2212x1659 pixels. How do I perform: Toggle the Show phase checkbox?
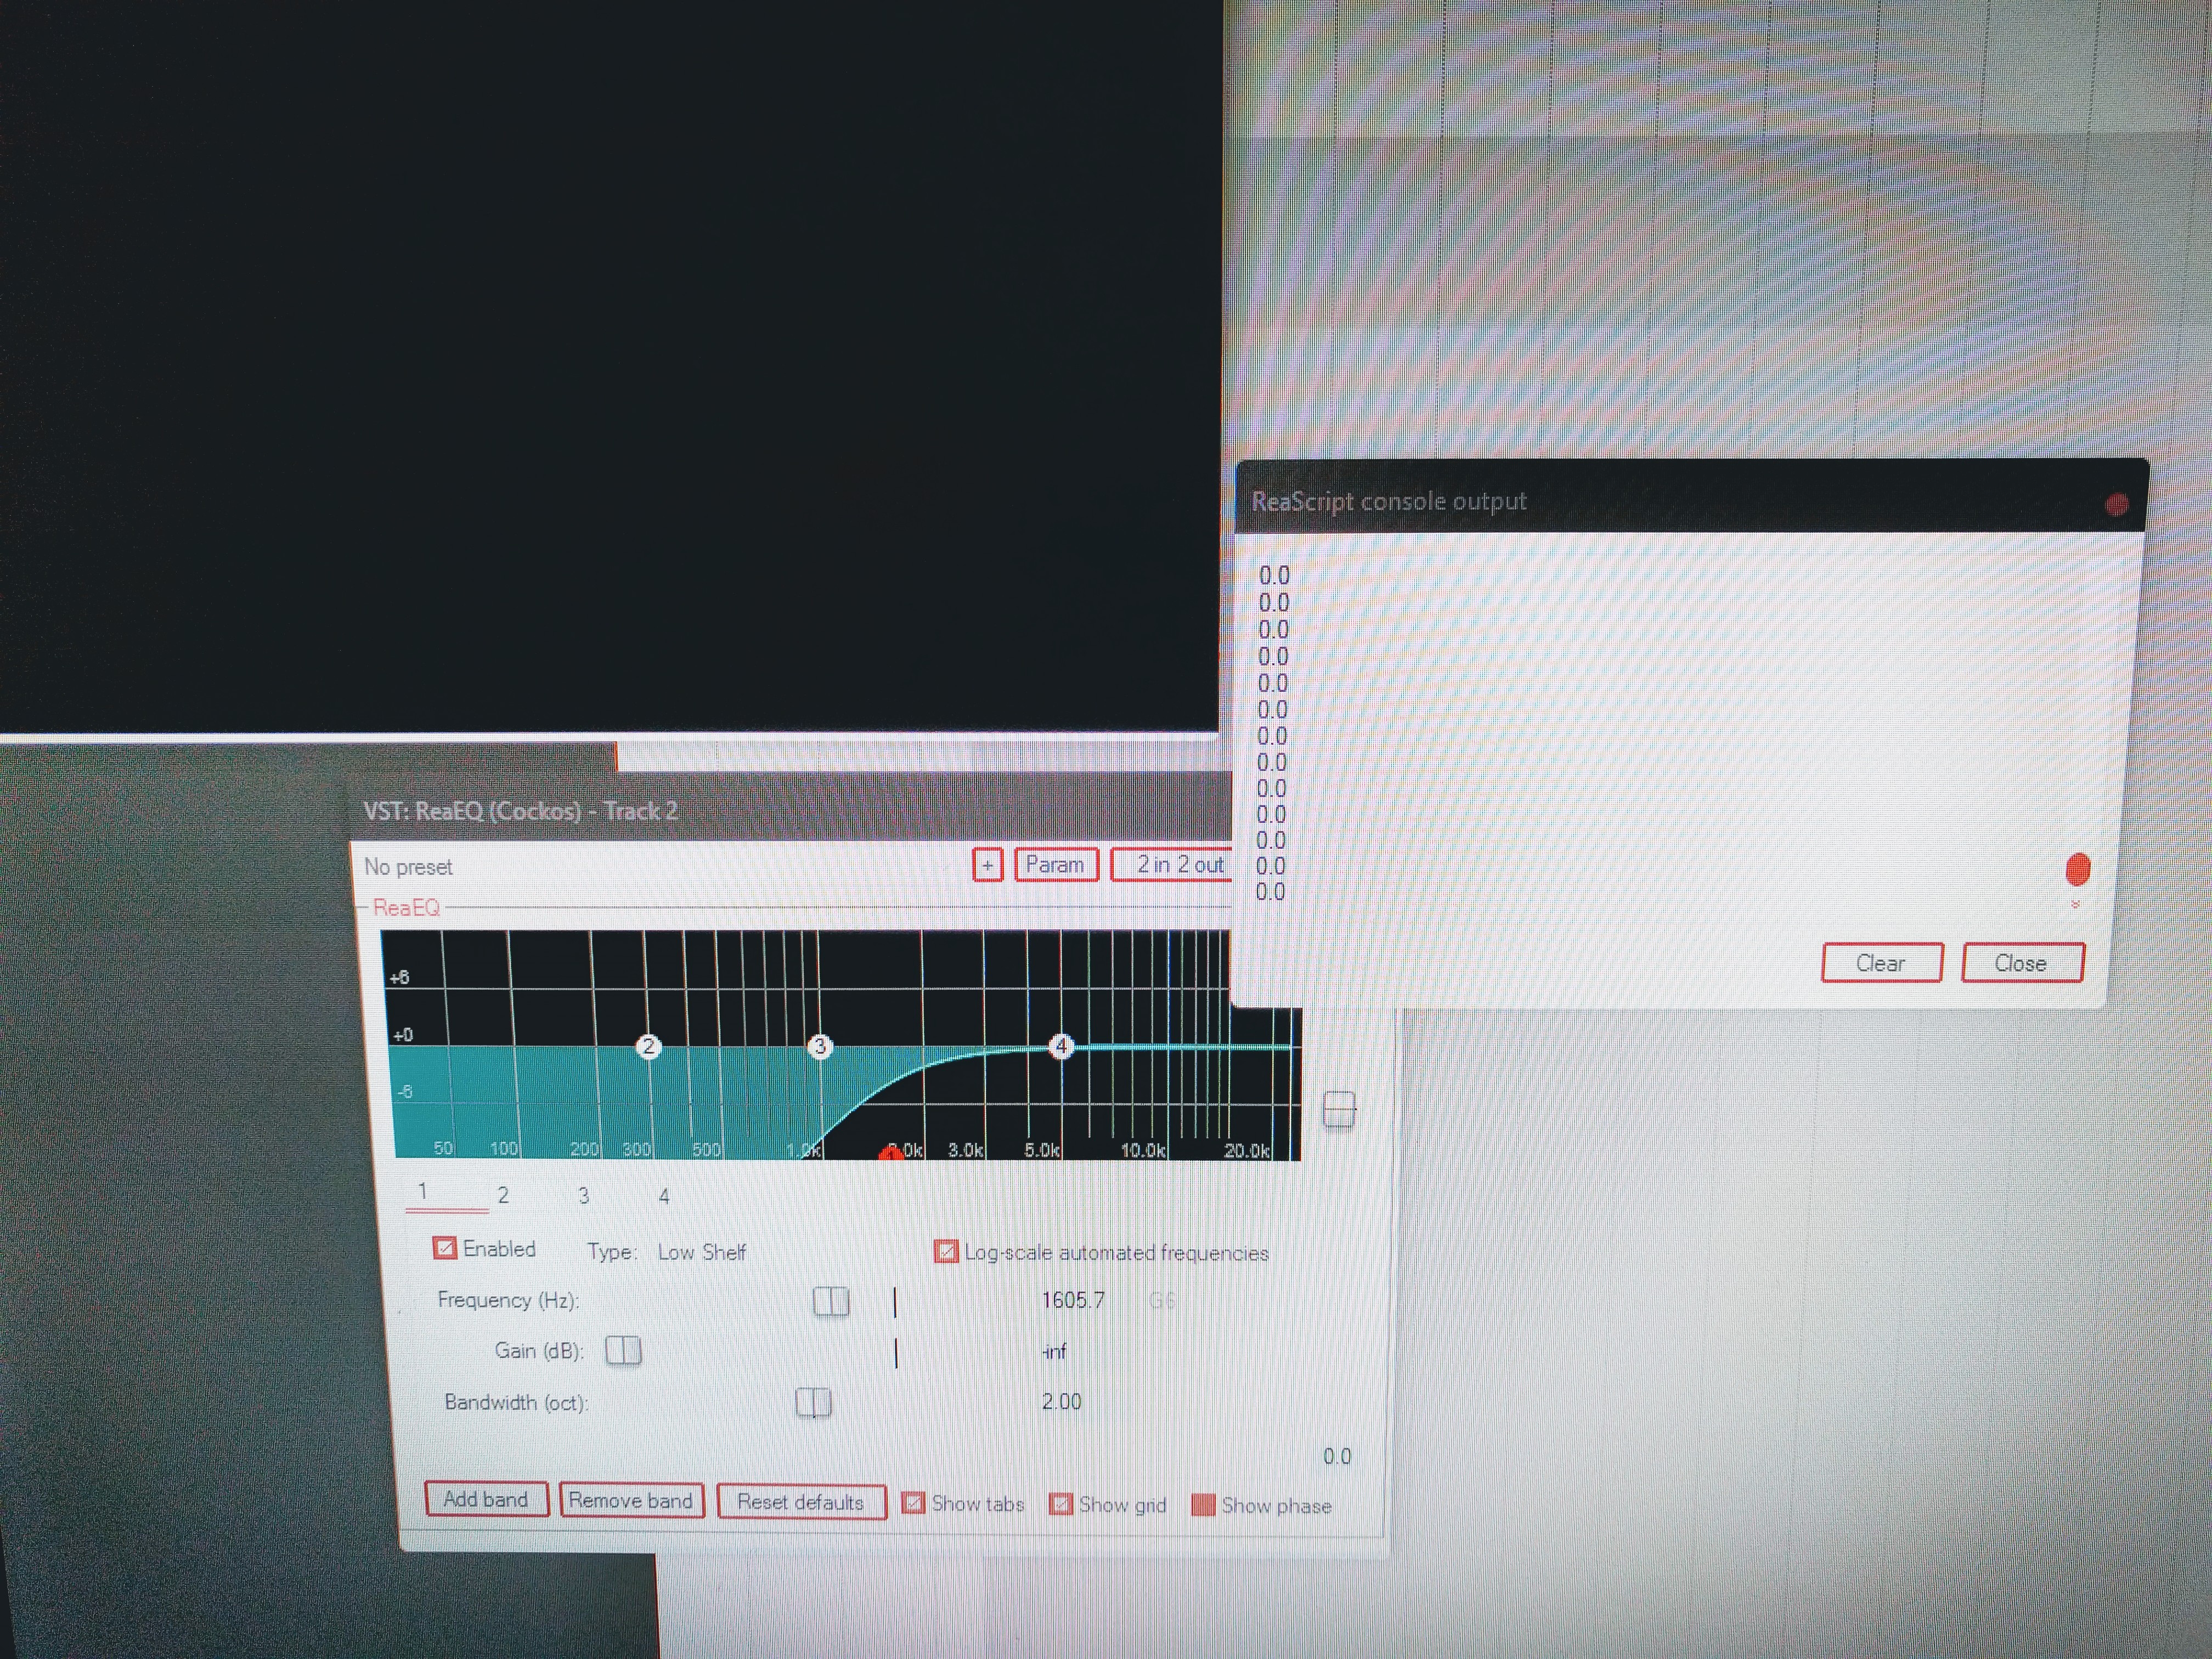tap(1203, 1505)
